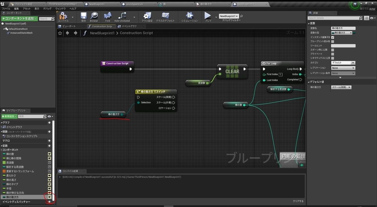377x207 pixels.
Task: Click NewBlueprint1 breadcrumb in graph header
Action: click(102, 33)
